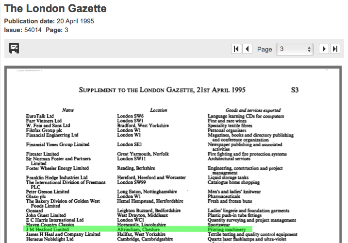The width and height of the screenshot is (348, 243).
Task: Click the publication date 20 April 1995
Action: click(75, 21)
